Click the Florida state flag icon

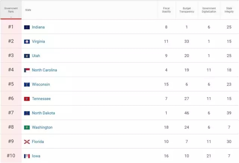click(27, 142)
